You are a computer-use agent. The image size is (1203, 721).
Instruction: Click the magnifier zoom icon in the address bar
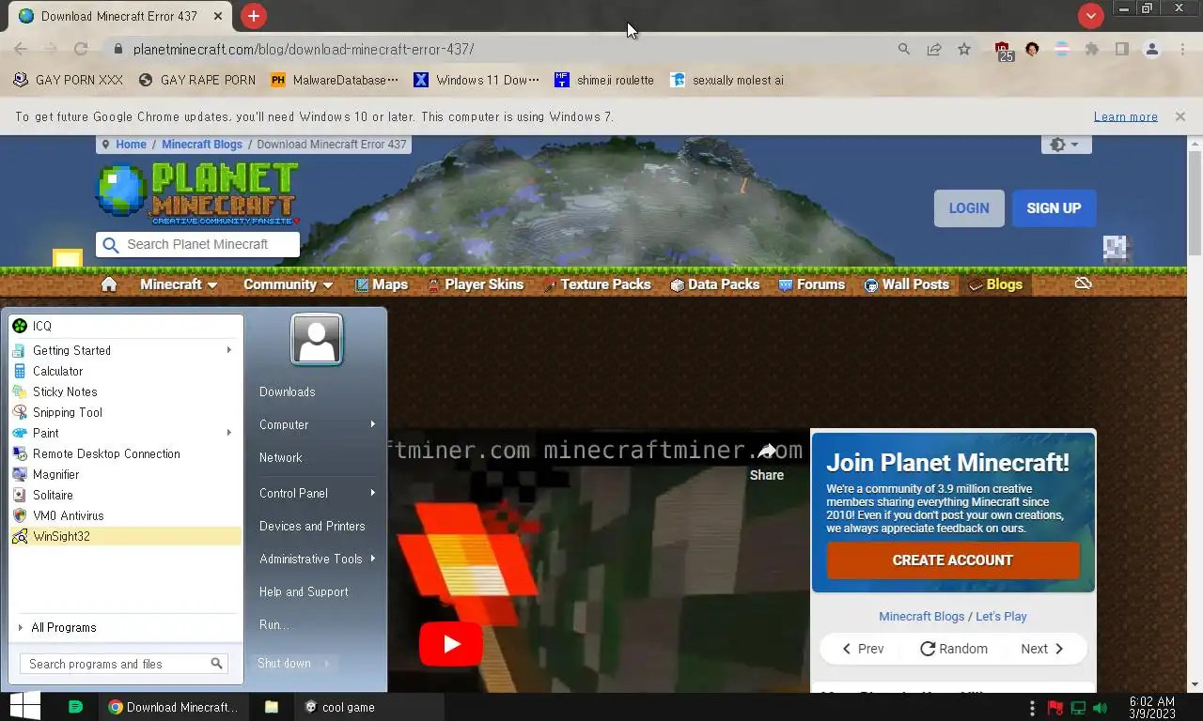point(904,49)
